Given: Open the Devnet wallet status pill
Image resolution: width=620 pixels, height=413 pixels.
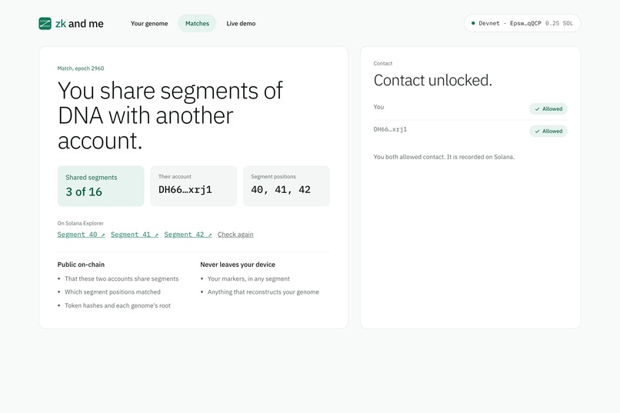Looking at the screenshot, I should click(522, 23).
